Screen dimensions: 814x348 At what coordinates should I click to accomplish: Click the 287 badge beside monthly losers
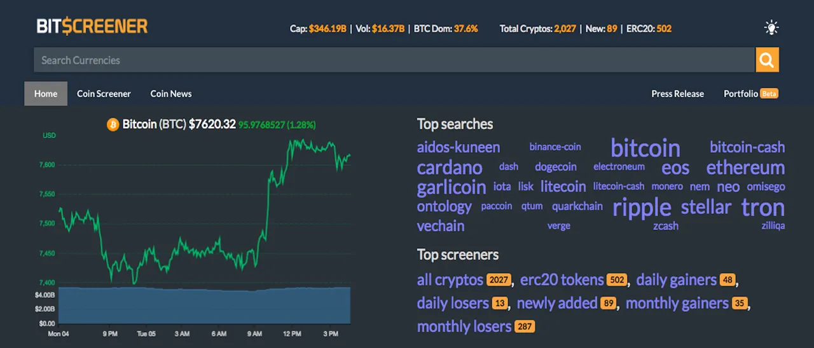tap(525, 327)
